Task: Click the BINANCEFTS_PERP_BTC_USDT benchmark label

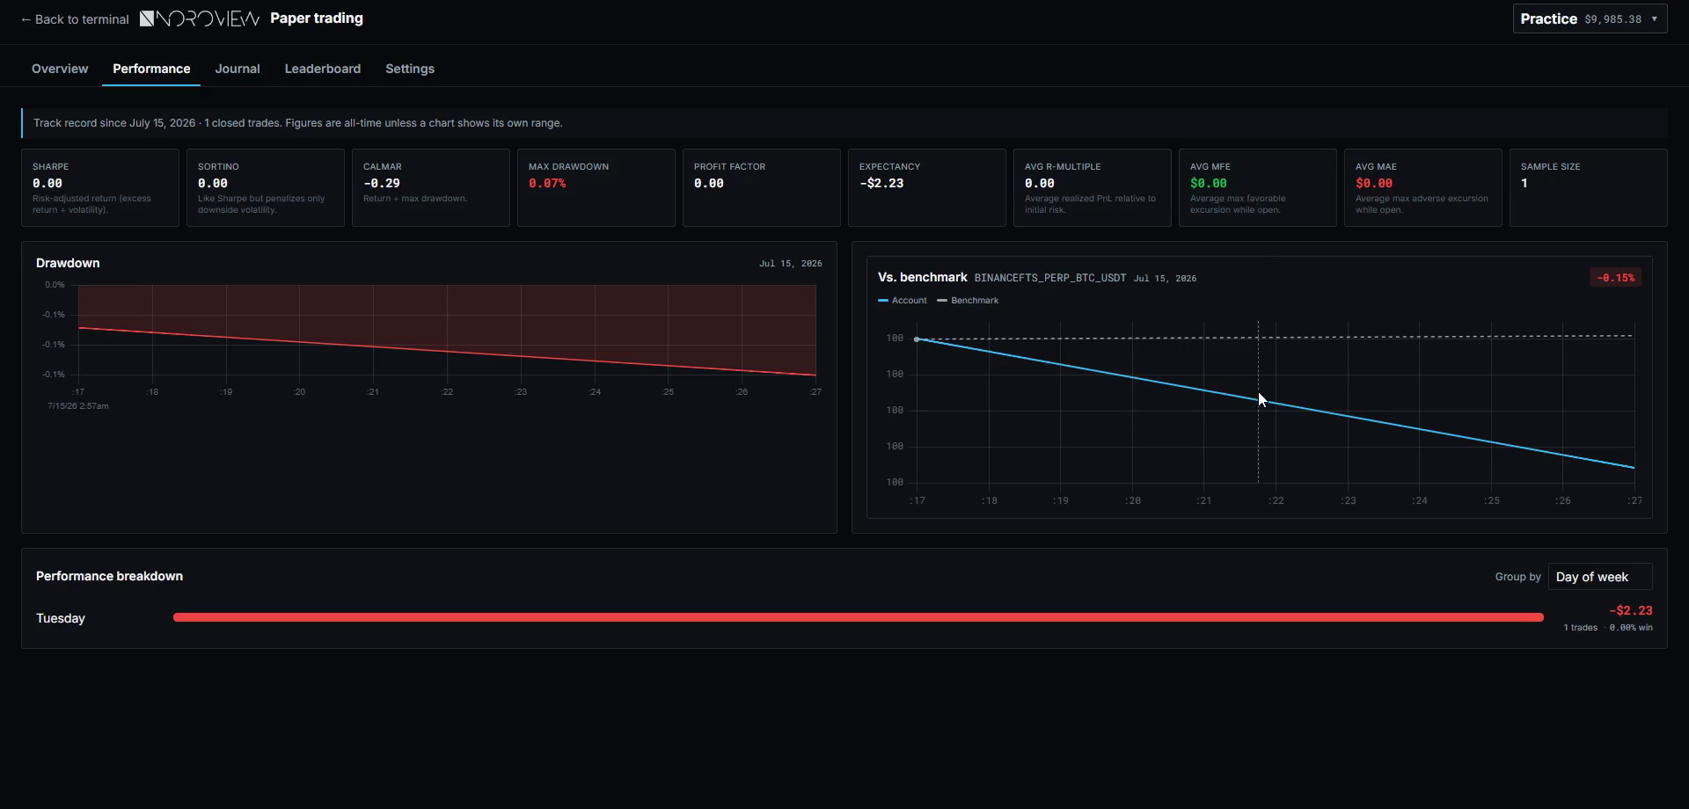Action: (1050, 278)
